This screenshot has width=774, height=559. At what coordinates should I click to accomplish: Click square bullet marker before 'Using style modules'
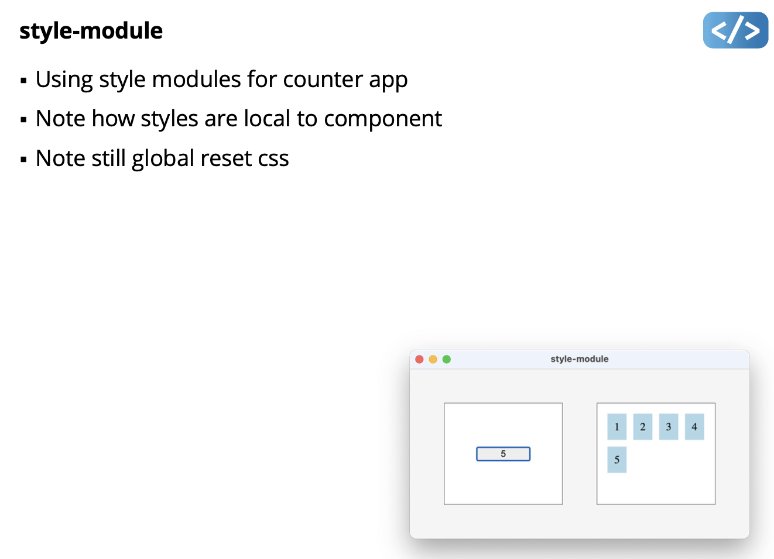pyautogui.click(x=23, y=81)
